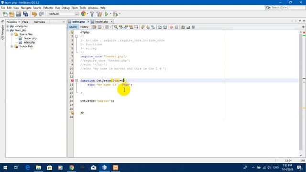This screenshot has height=172, width=306.
Task: Open the browser selection dropdown arrow
Action: pos(87,14)
